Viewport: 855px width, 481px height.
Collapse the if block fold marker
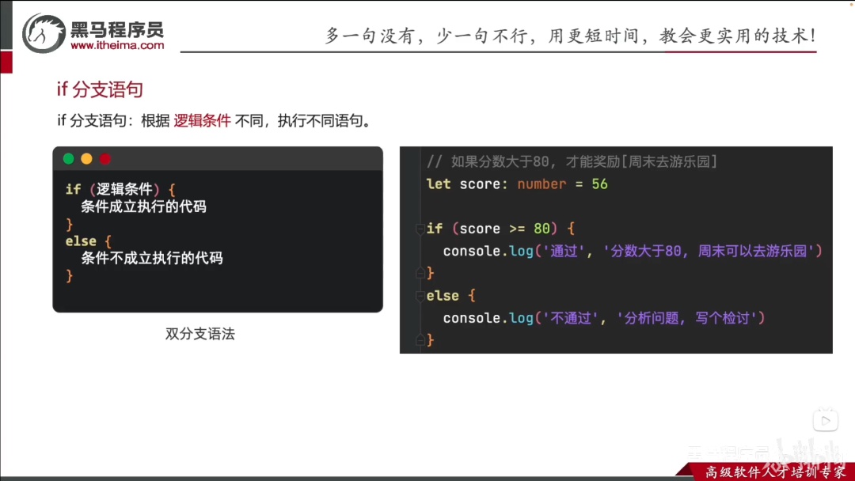420,229
